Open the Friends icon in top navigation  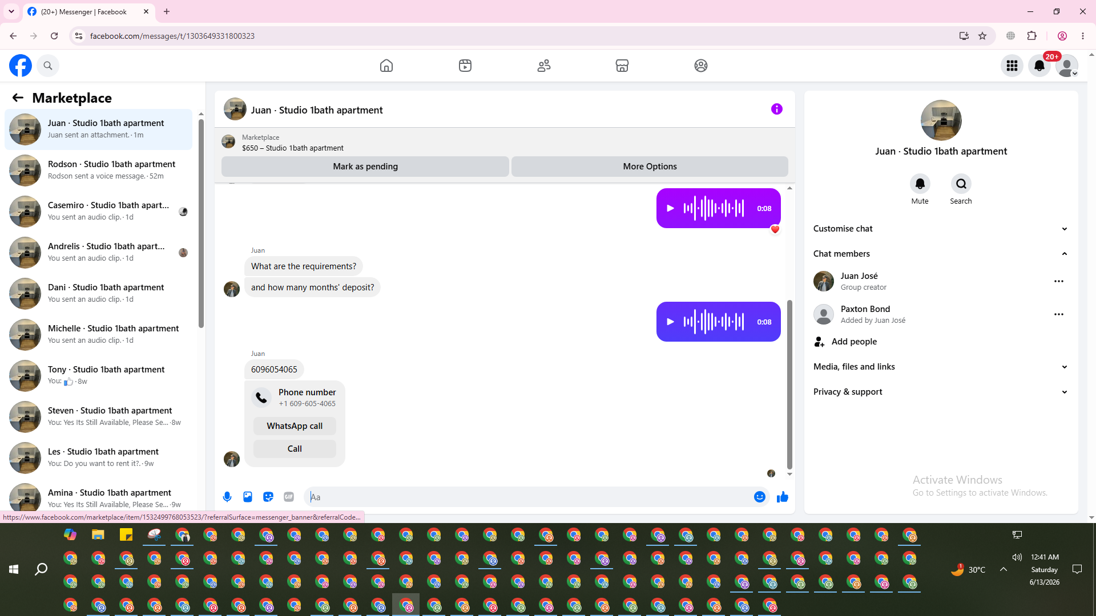pyautogui.click(x=544, y=66)
